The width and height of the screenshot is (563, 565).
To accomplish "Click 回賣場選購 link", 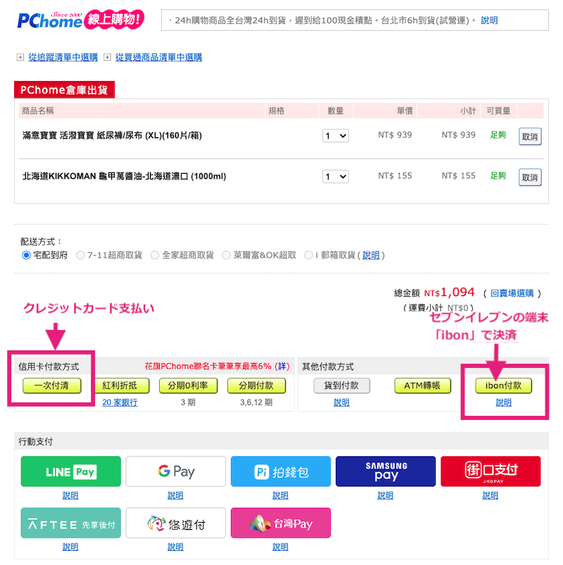I will (x=512, y=293).
